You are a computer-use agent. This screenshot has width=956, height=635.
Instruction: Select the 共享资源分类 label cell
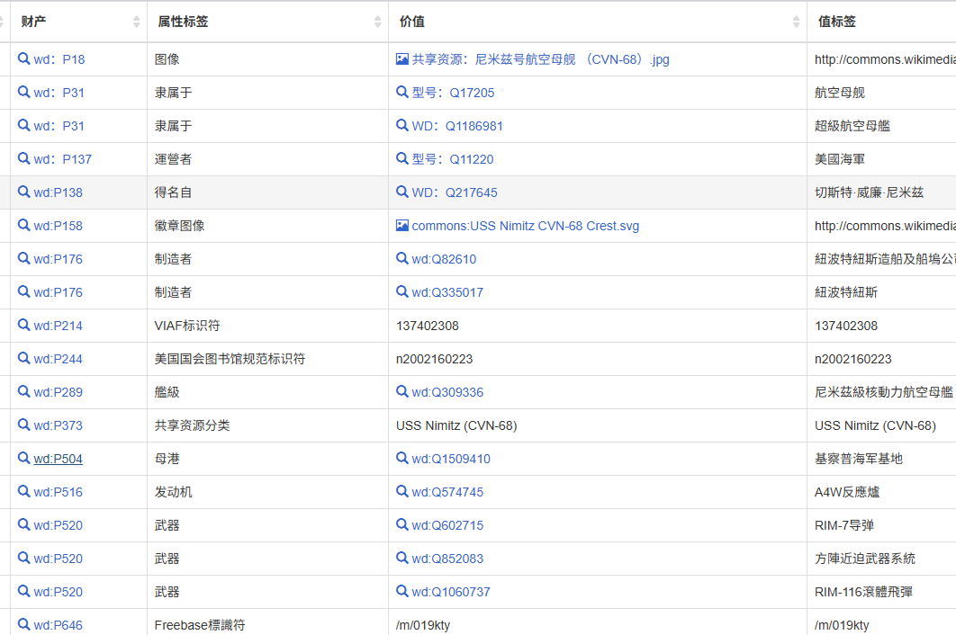click(192, 425)
